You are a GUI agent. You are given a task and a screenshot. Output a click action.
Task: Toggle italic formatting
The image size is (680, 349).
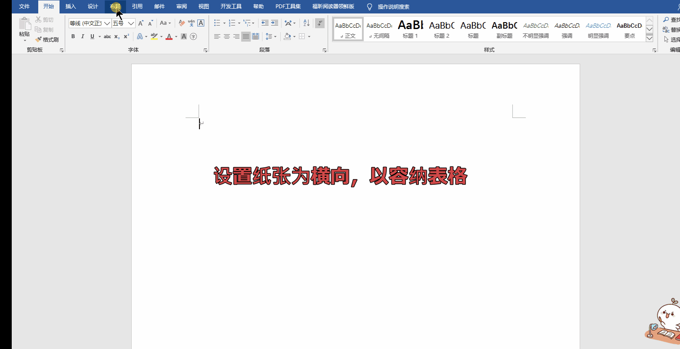click(82, 36)
